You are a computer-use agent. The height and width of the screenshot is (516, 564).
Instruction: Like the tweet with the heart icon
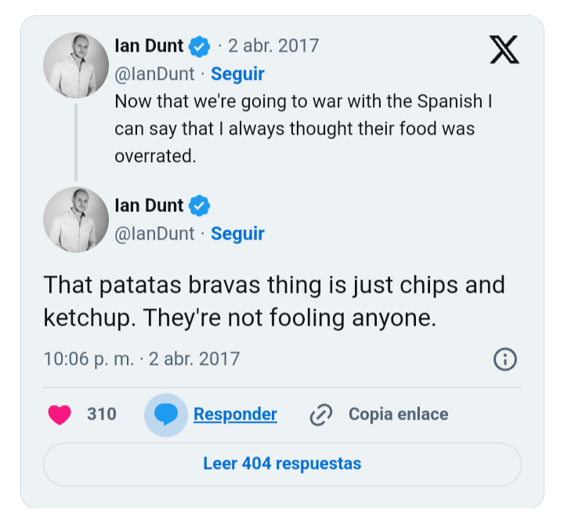[60, 414]
